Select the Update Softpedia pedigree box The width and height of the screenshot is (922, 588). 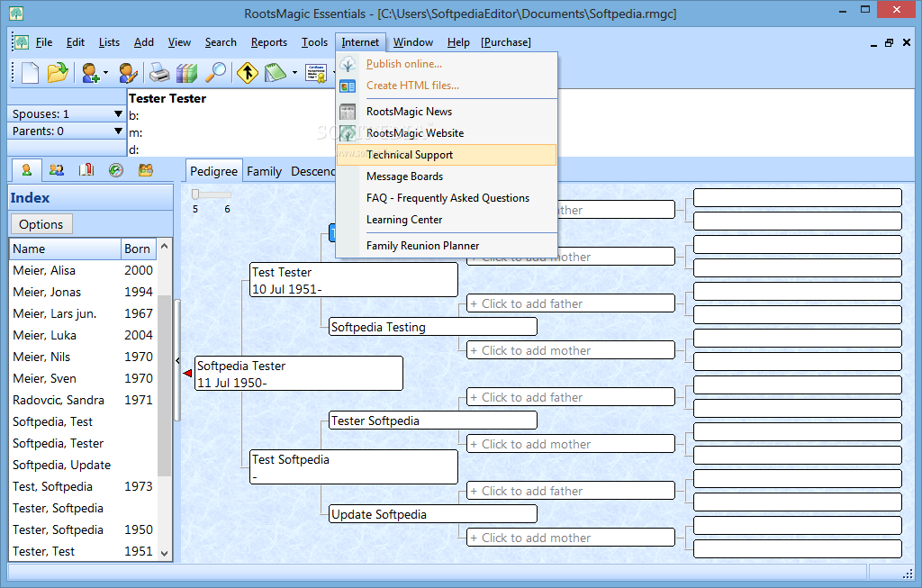(433, 514)
